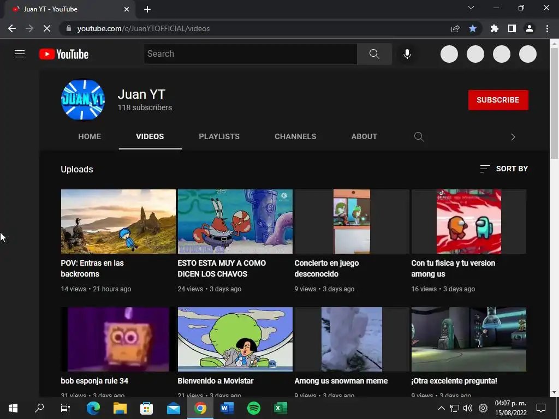Share this page from the address bar
This screenshot has width=559, height=419.
[x=455, y=28]
